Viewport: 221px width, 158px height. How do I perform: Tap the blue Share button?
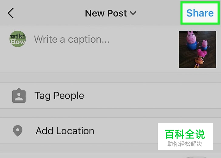coord(200,13)
